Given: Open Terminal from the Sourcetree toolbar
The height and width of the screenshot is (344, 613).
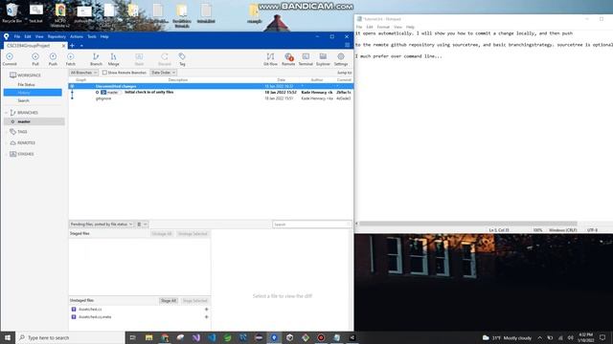Looking at the screenshot, I should pos(306,59).
